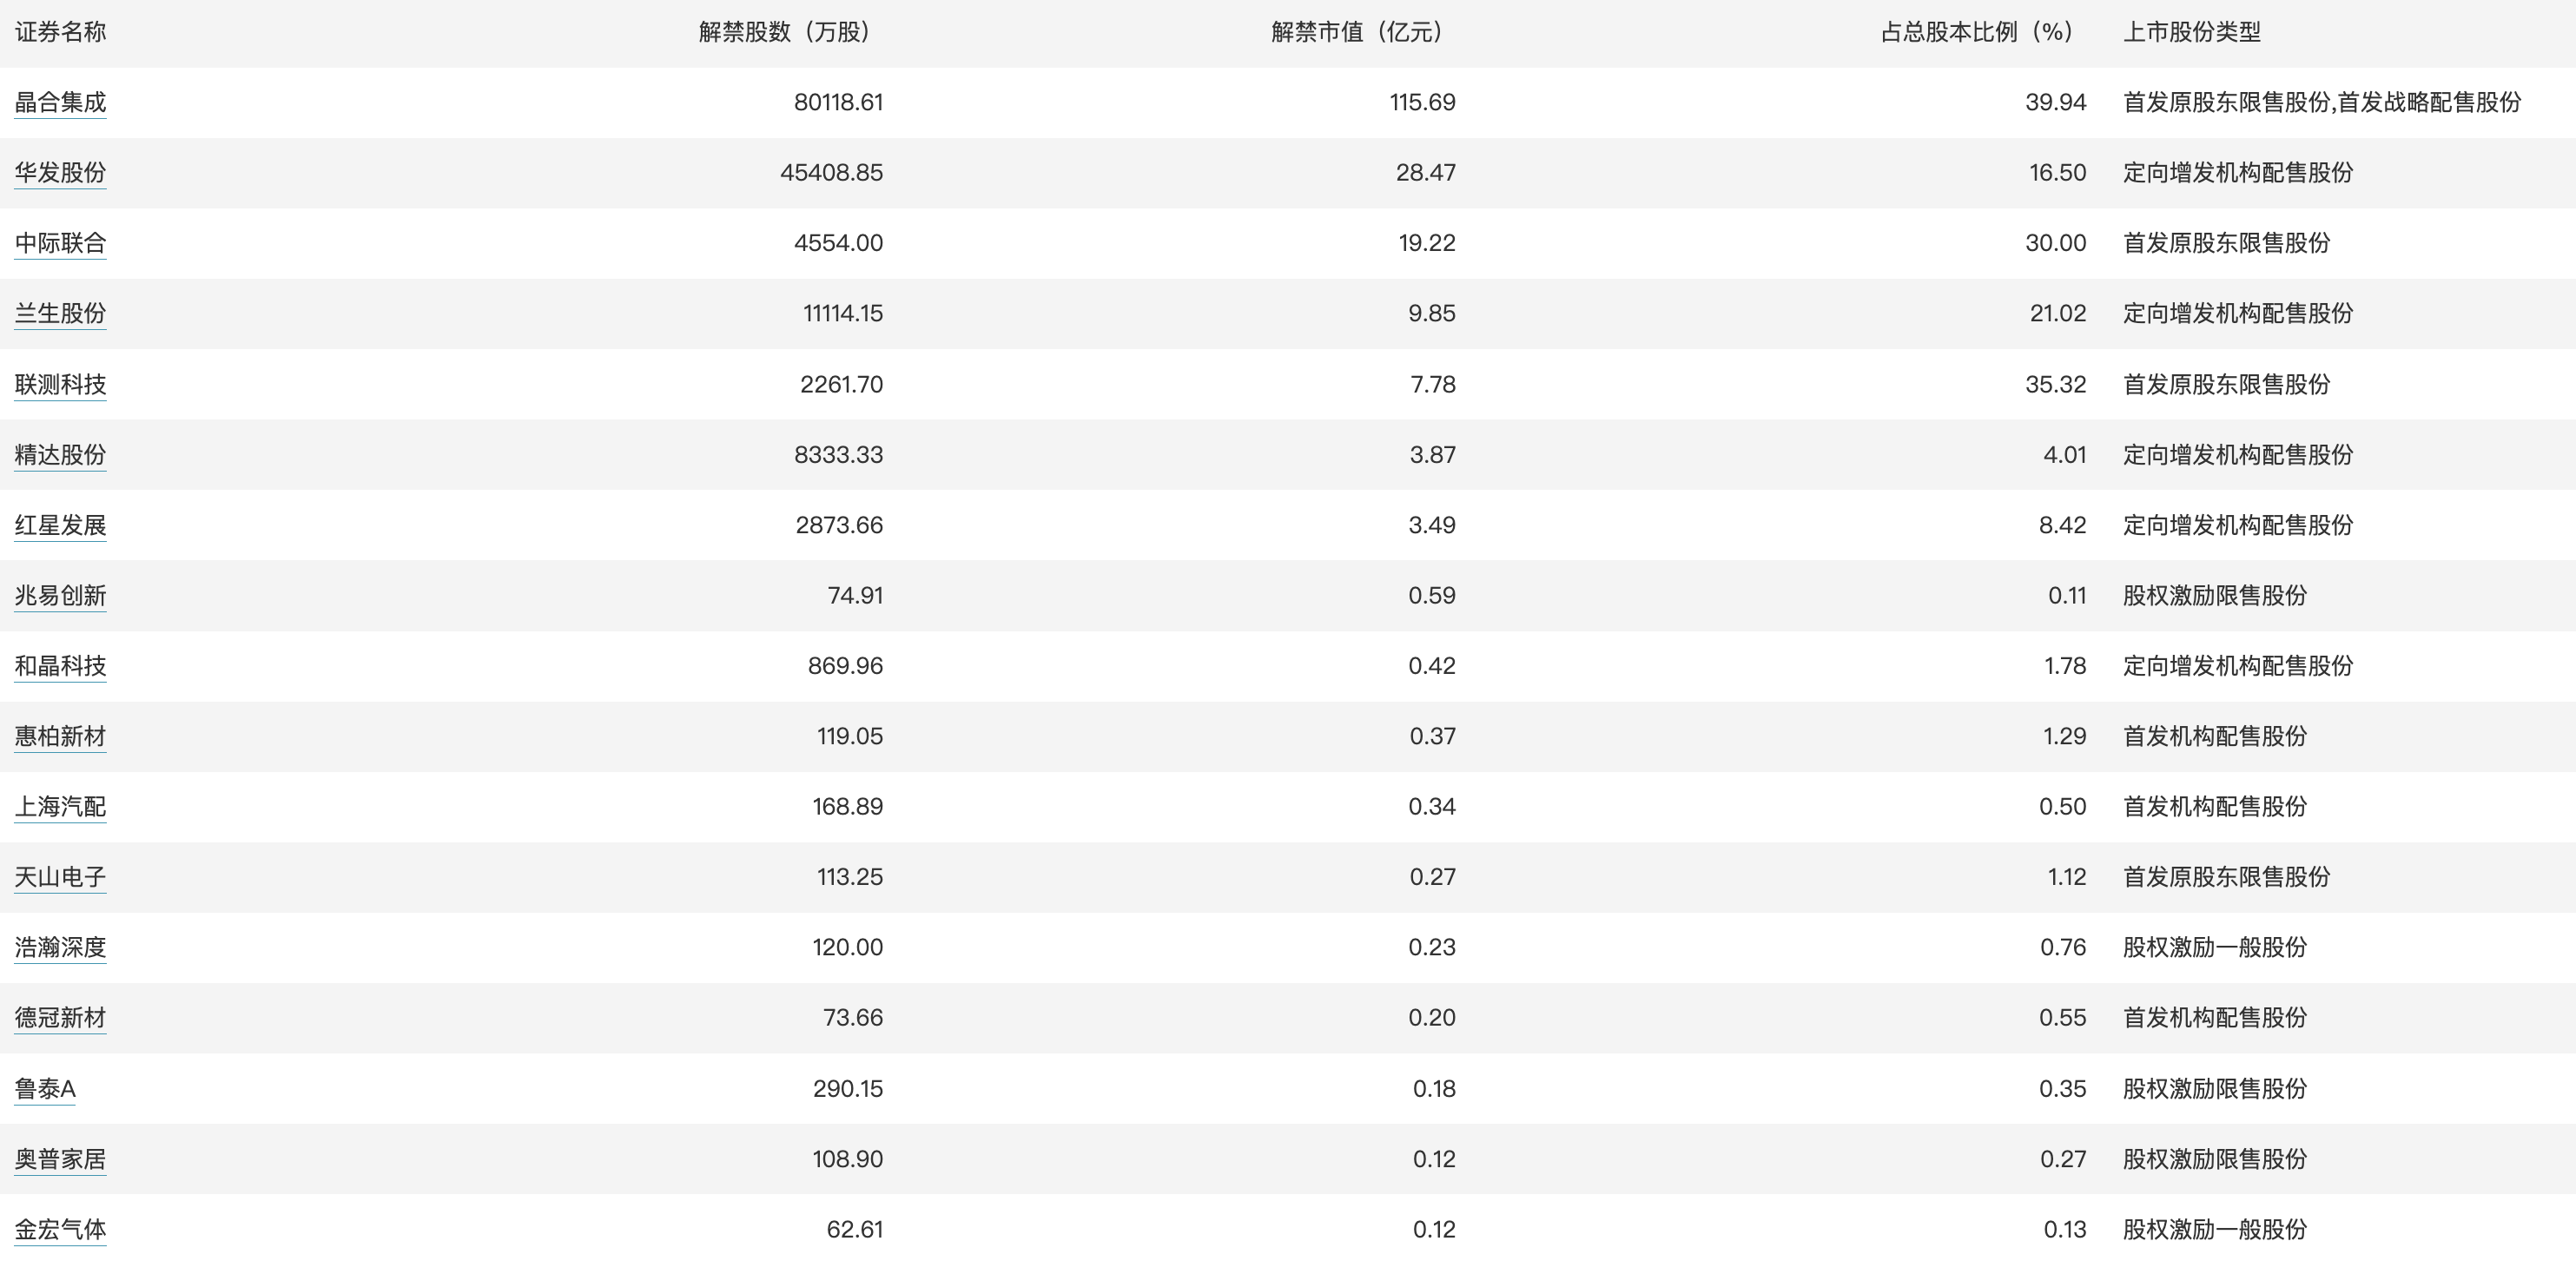
Task: Open the 晶合集成 stock link
Action: 60,102
